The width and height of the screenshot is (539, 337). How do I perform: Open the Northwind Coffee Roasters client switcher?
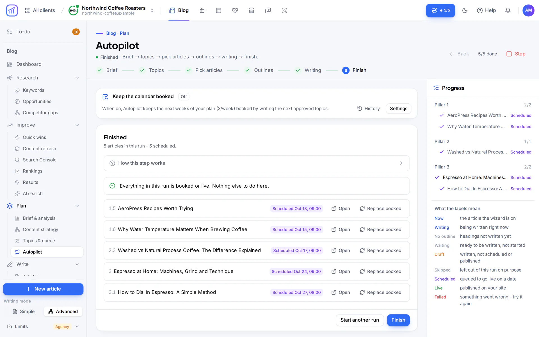pyautogui.click(x=111, y=10)
